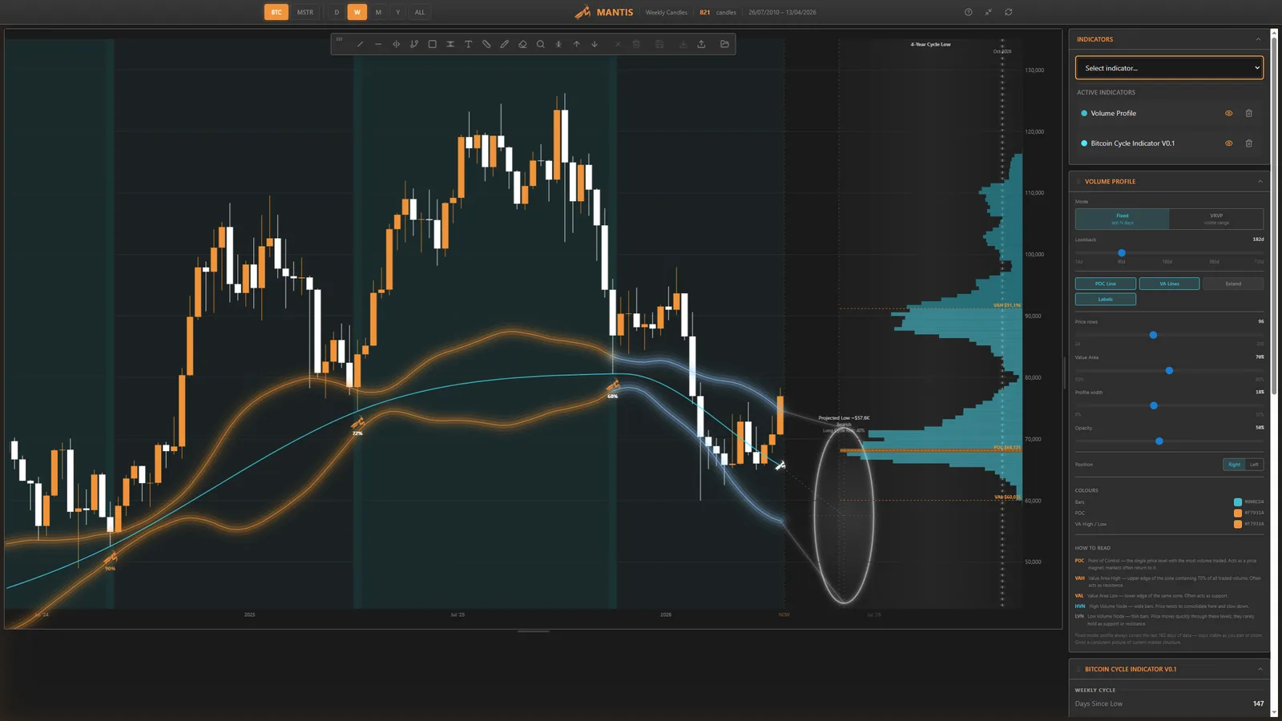
Task: Hide the Volume Profile indicator
Action: (1228, 113)
